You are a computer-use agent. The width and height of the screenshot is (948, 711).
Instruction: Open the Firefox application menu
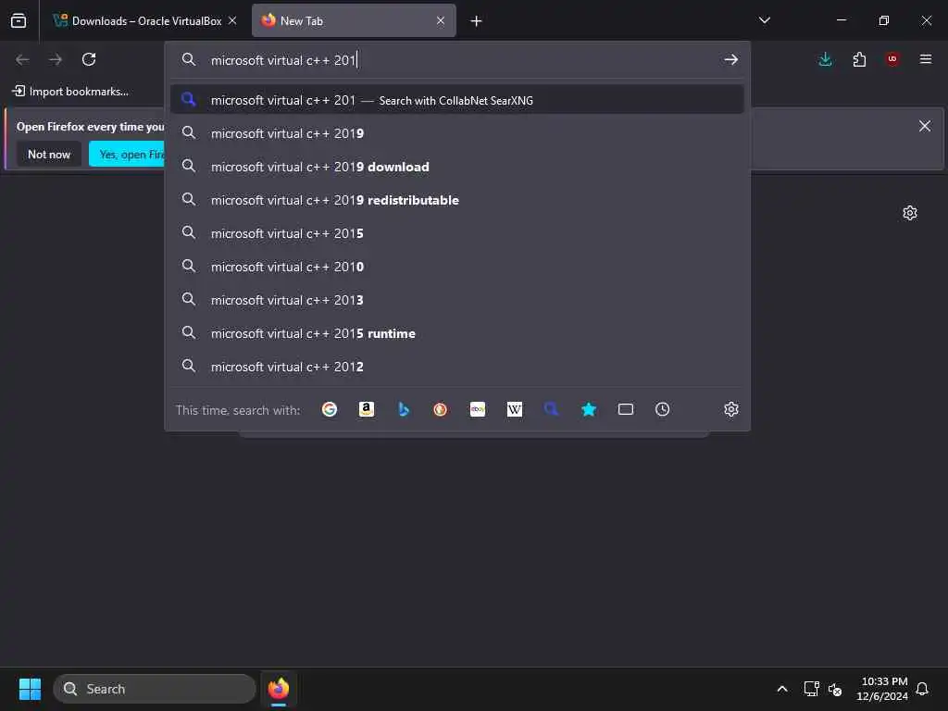pos(926,59)
